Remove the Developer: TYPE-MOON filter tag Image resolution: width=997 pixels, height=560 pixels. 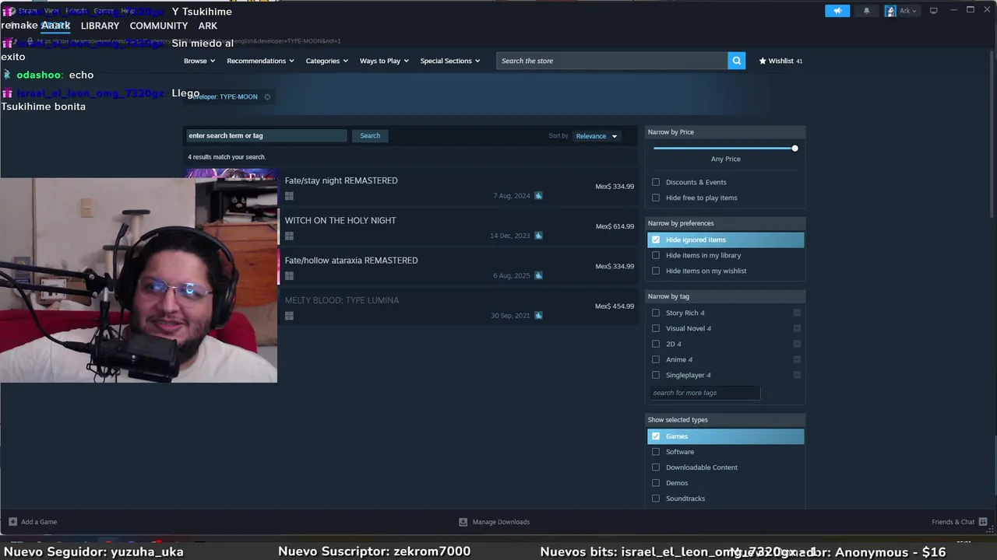(x=267, y=97)
